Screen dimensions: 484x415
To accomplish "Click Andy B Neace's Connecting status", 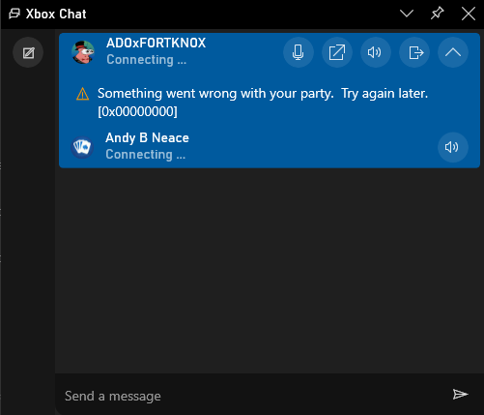I will point(146,155).
